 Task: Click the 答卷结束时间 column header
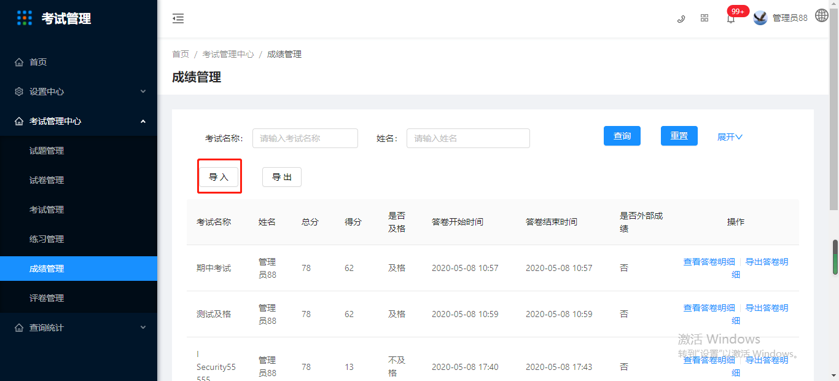point(552,222)
